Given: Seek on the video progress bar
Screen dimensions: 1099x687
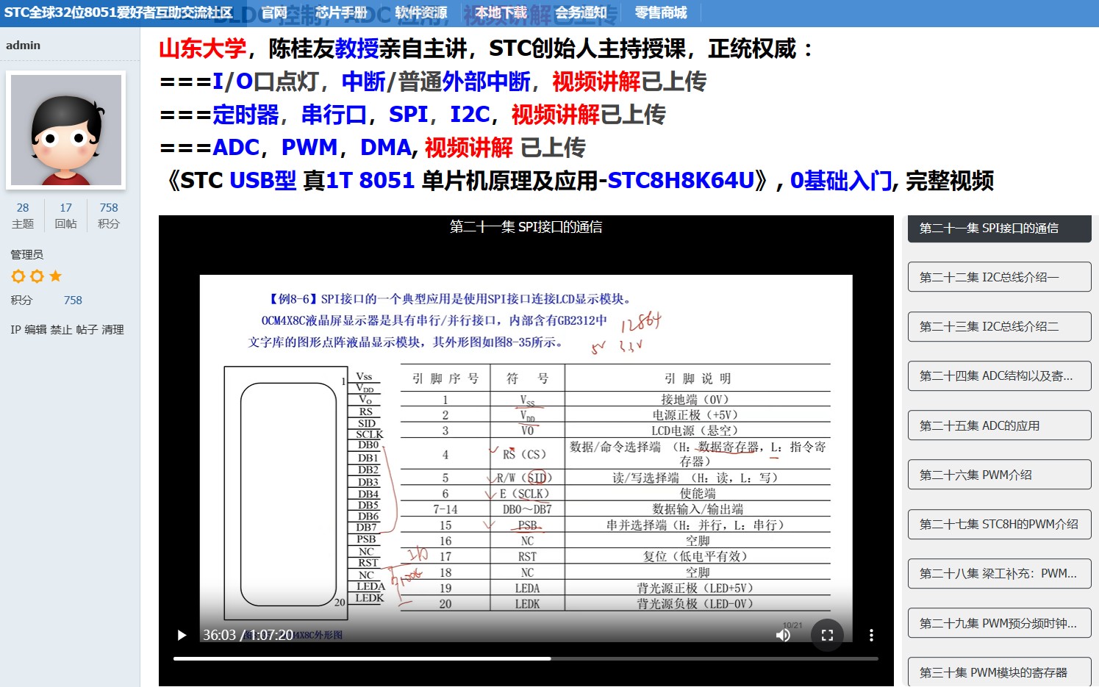Looking at the screenshot, I should 526,658.
